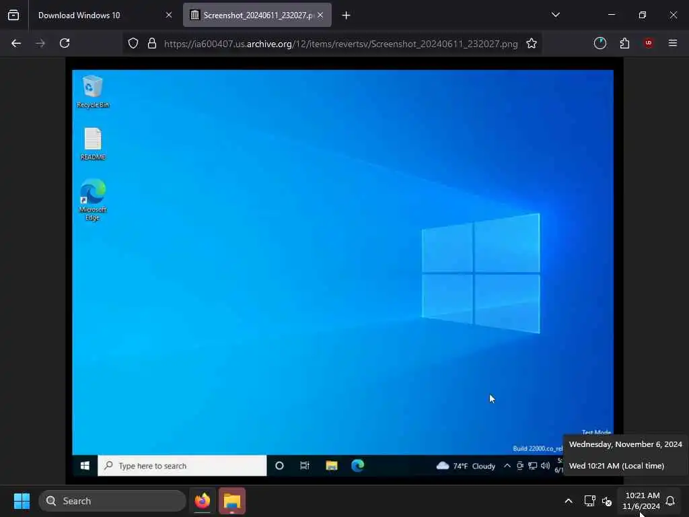Open the uBlock Origin extension popup
This screenshot has width=689, height=517.
pyautogui.click(x=649, y=43)
